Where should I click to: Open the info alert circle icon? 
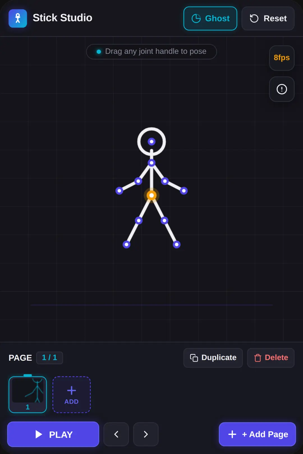(x=282, y=89)
